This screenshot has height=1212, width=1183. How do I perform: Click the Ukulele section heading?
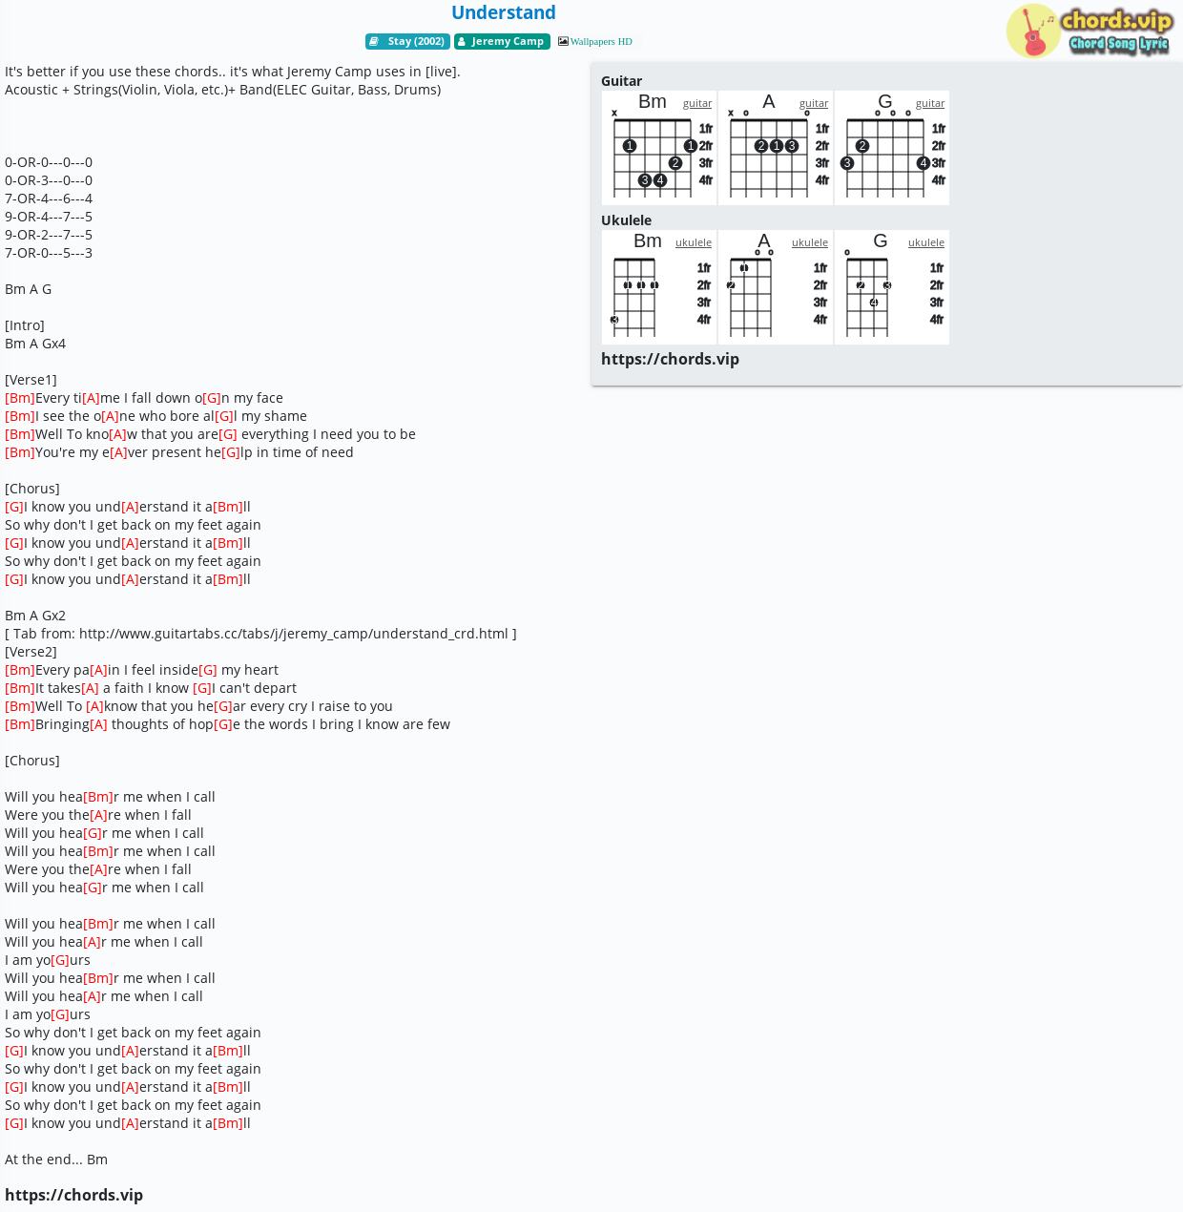click(x=626, y=220)
